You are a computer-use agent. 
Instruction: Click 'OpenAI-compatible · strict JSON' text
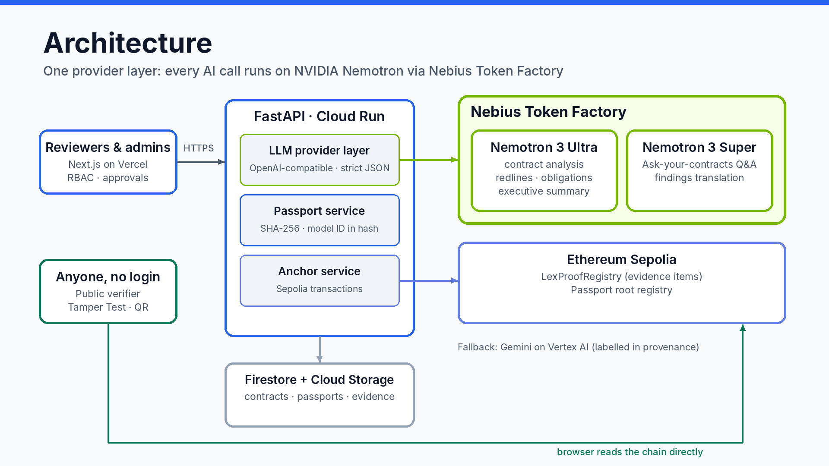[x=320, y=168]
